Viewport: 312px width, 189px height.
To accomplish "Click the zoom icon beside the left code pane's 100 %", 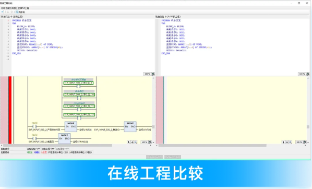I will tap(153, 74).
